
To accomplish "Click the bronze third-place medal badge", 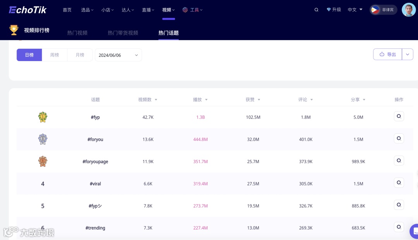I will click(43, 161).
